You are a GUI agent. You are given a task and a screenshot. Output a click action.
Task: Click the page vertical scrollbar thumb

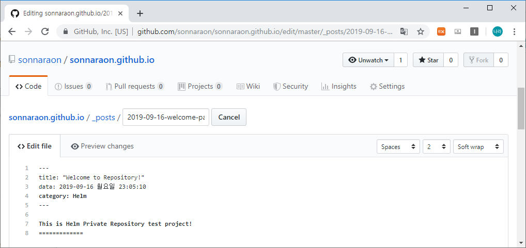point(521,108)
